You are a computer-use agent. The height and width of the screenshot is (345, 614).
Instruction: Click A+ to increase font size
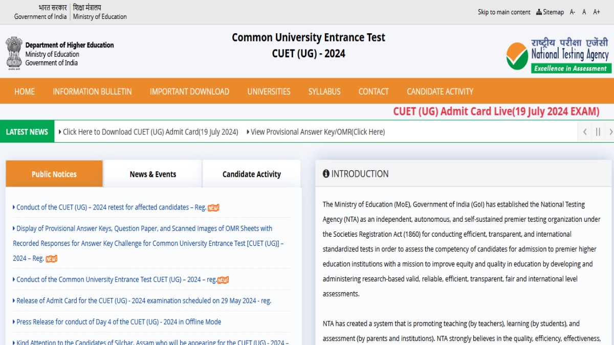[x=596, y=12]
